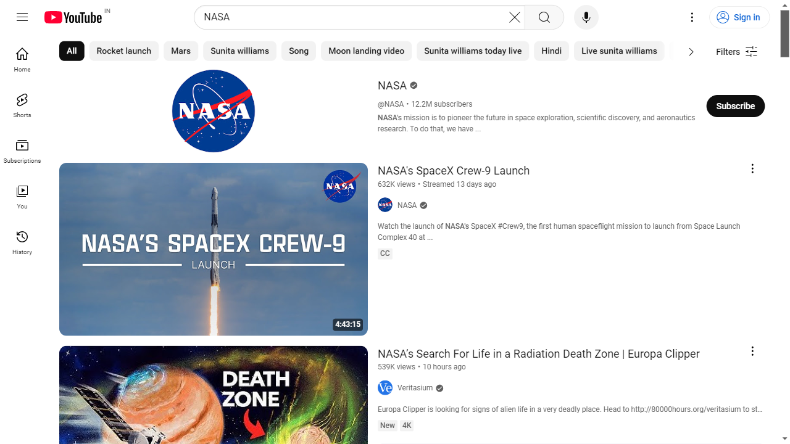Open Subscriptions from the sidebar

22,151
